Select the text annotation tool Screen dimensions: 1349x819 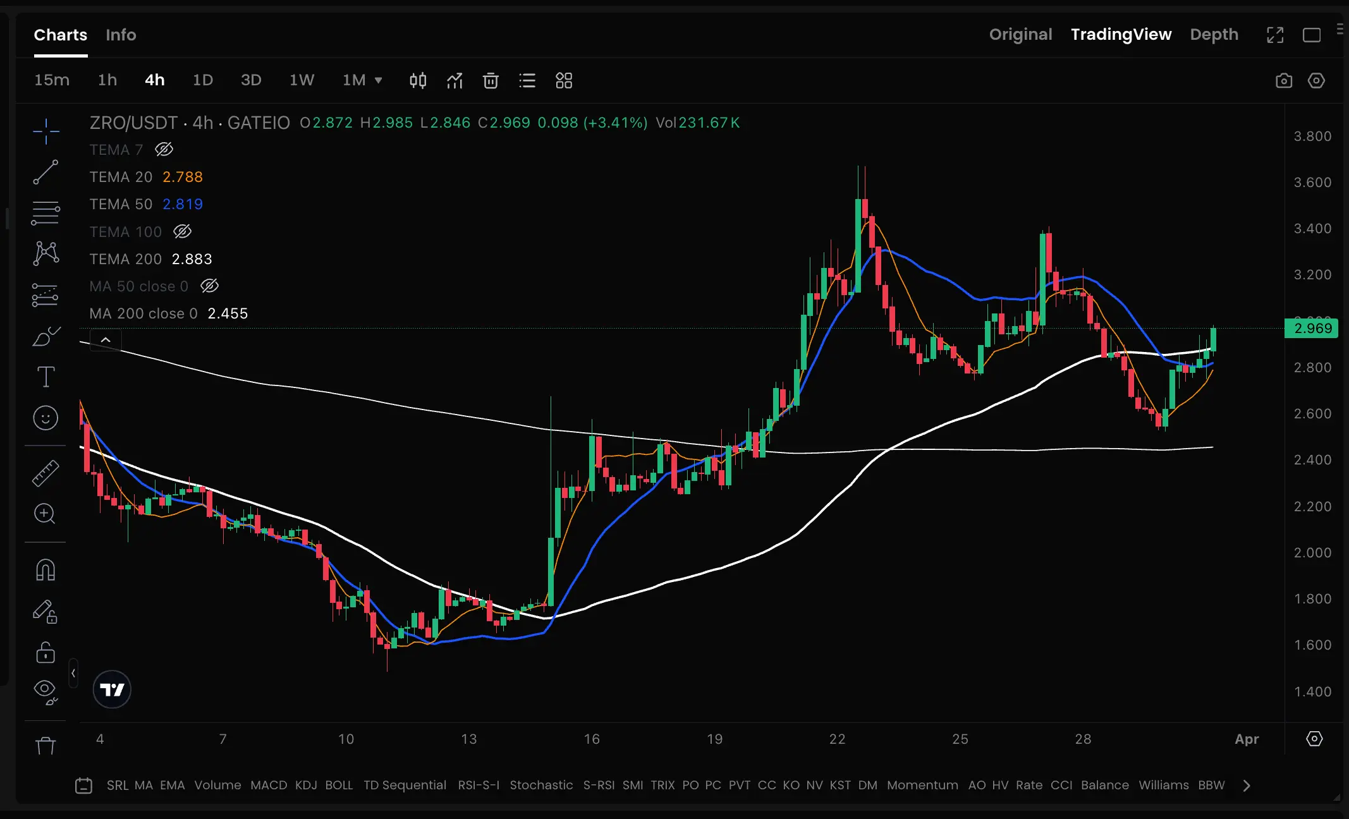[x=46, y=377]
